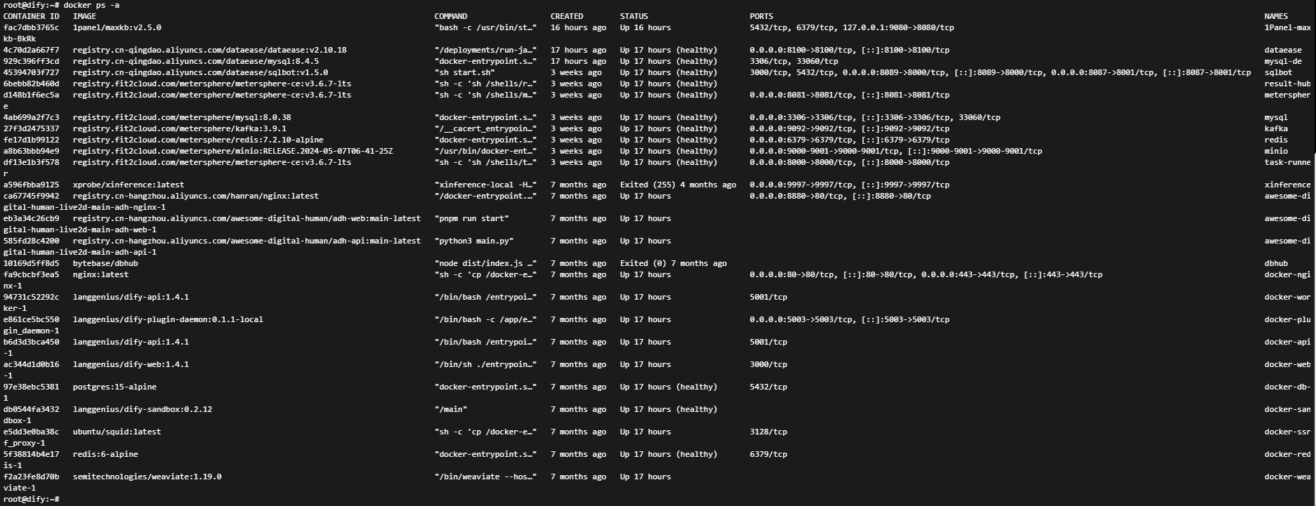Click the PORTS column header
1316x506 pixels.
(761, 16)
